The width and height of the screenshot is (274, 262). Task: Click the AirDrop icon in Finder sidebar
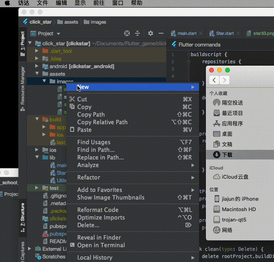pos(216,103)
